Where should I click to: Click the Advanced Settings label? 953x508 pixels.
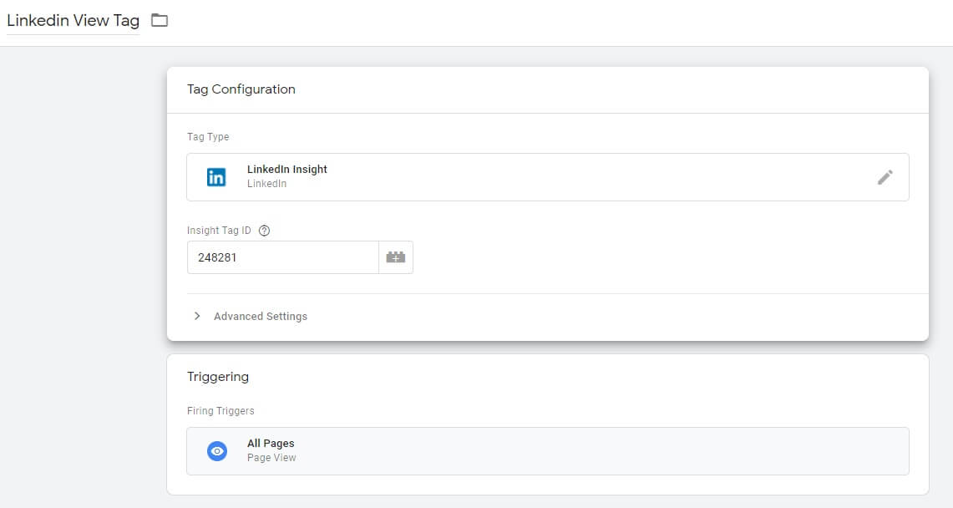click(x=261, y=317)
